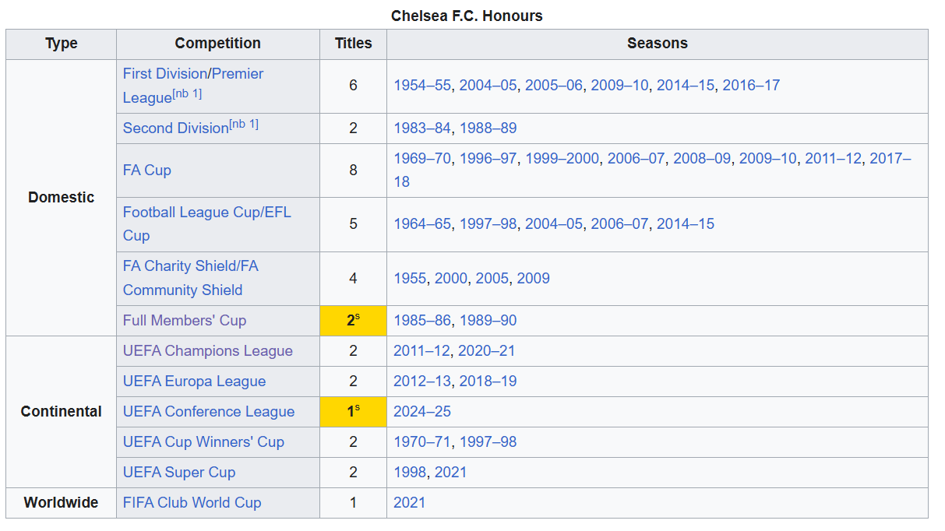The image size is (945, 531).
Task: Open the UEFA Cup Winners' Cup link
Action: [204, 442]
